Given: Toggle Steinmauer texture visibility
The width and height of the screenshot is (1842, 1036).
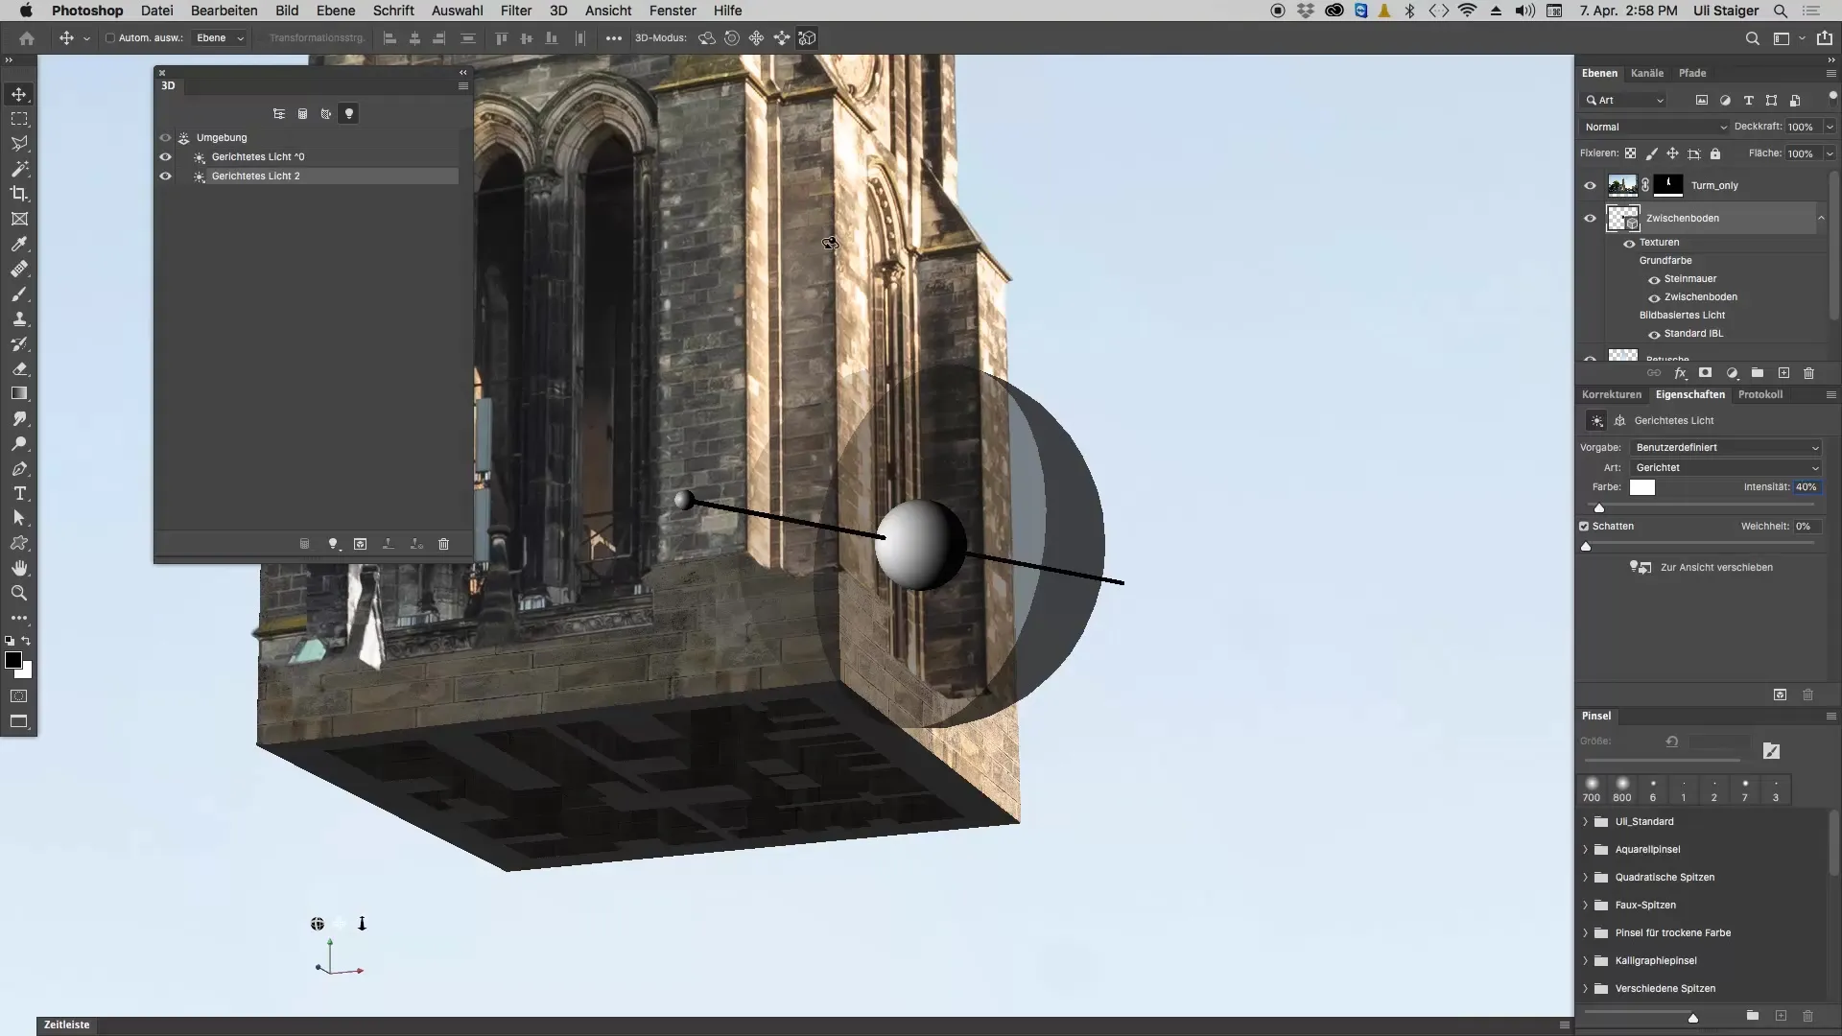Looking at the screenshot, I should (1654, 279).
